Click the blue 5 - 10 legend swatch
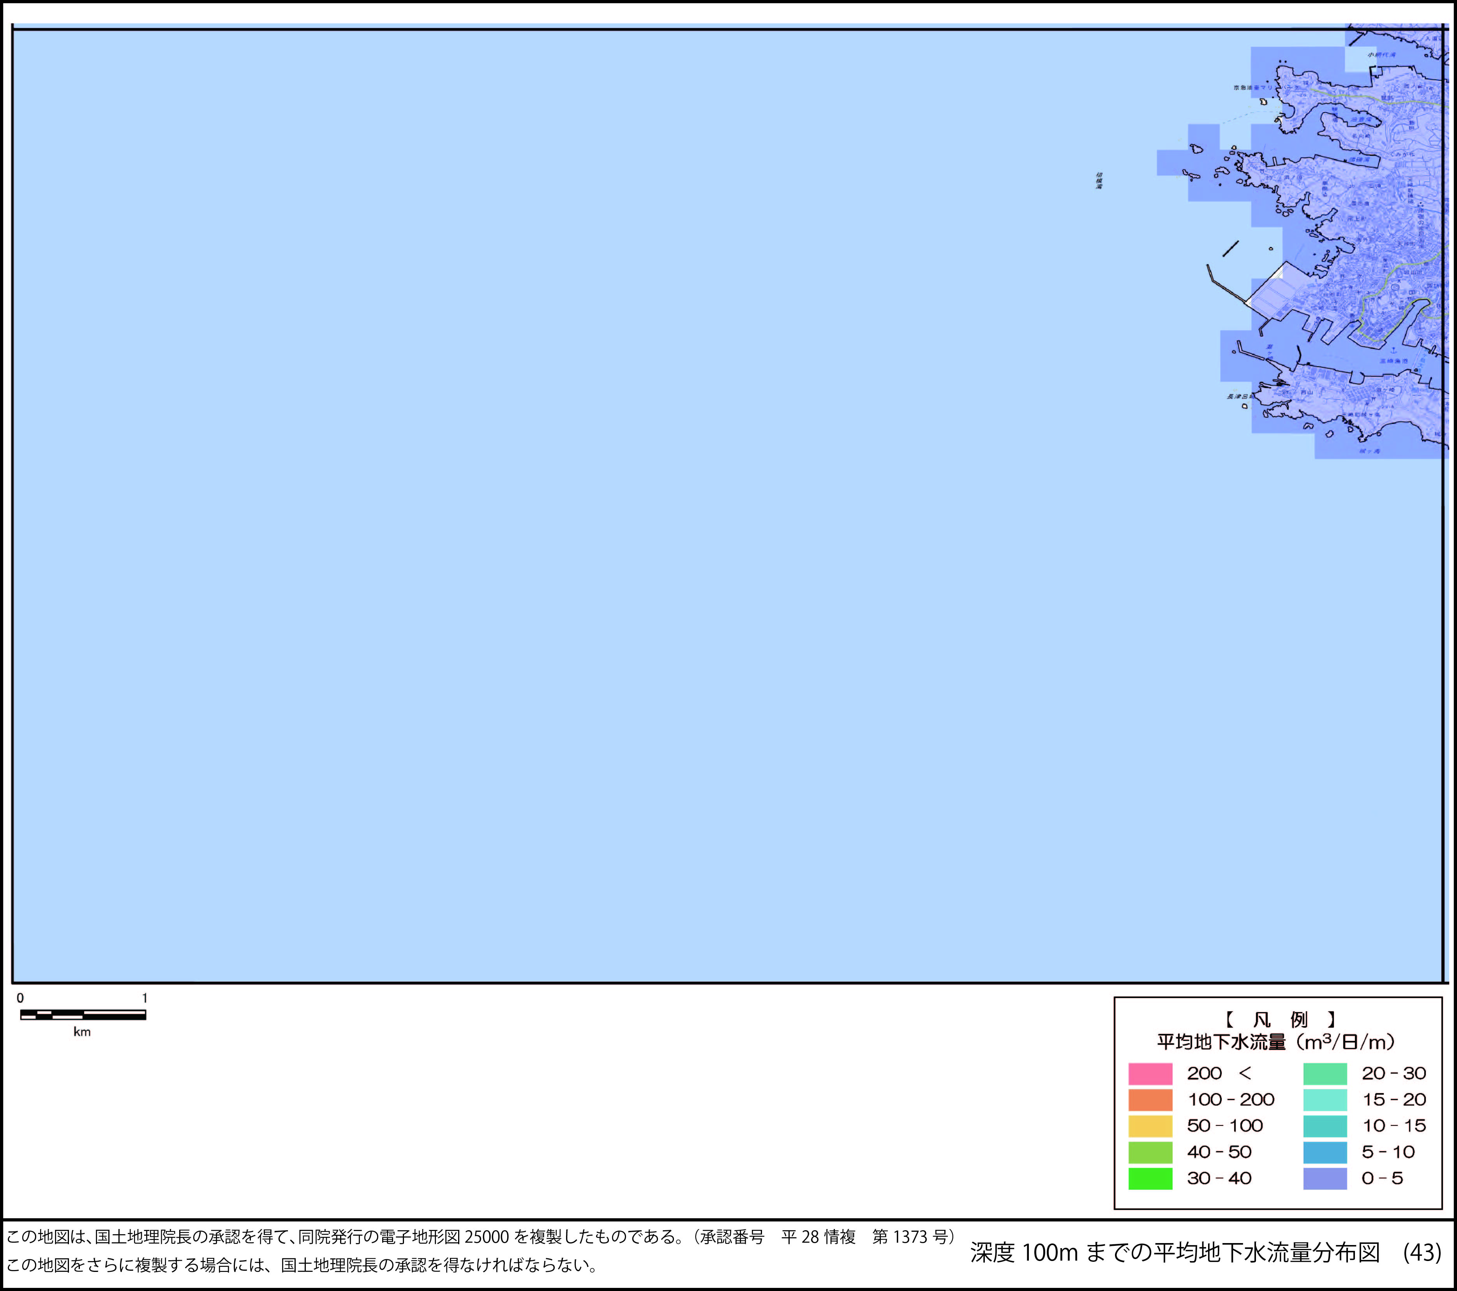1457x1291 pixels. tap(1325, 1153)
